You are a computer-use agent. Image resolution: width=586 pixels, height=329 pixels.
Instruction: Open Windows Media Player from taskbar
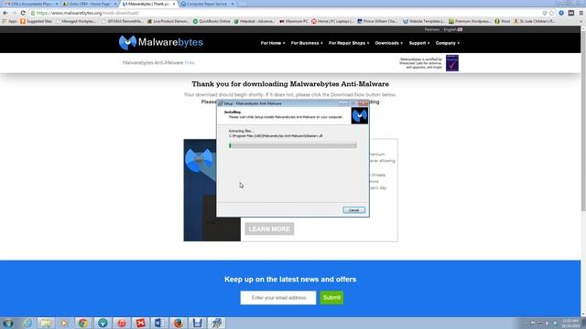[x=64, y=323]
